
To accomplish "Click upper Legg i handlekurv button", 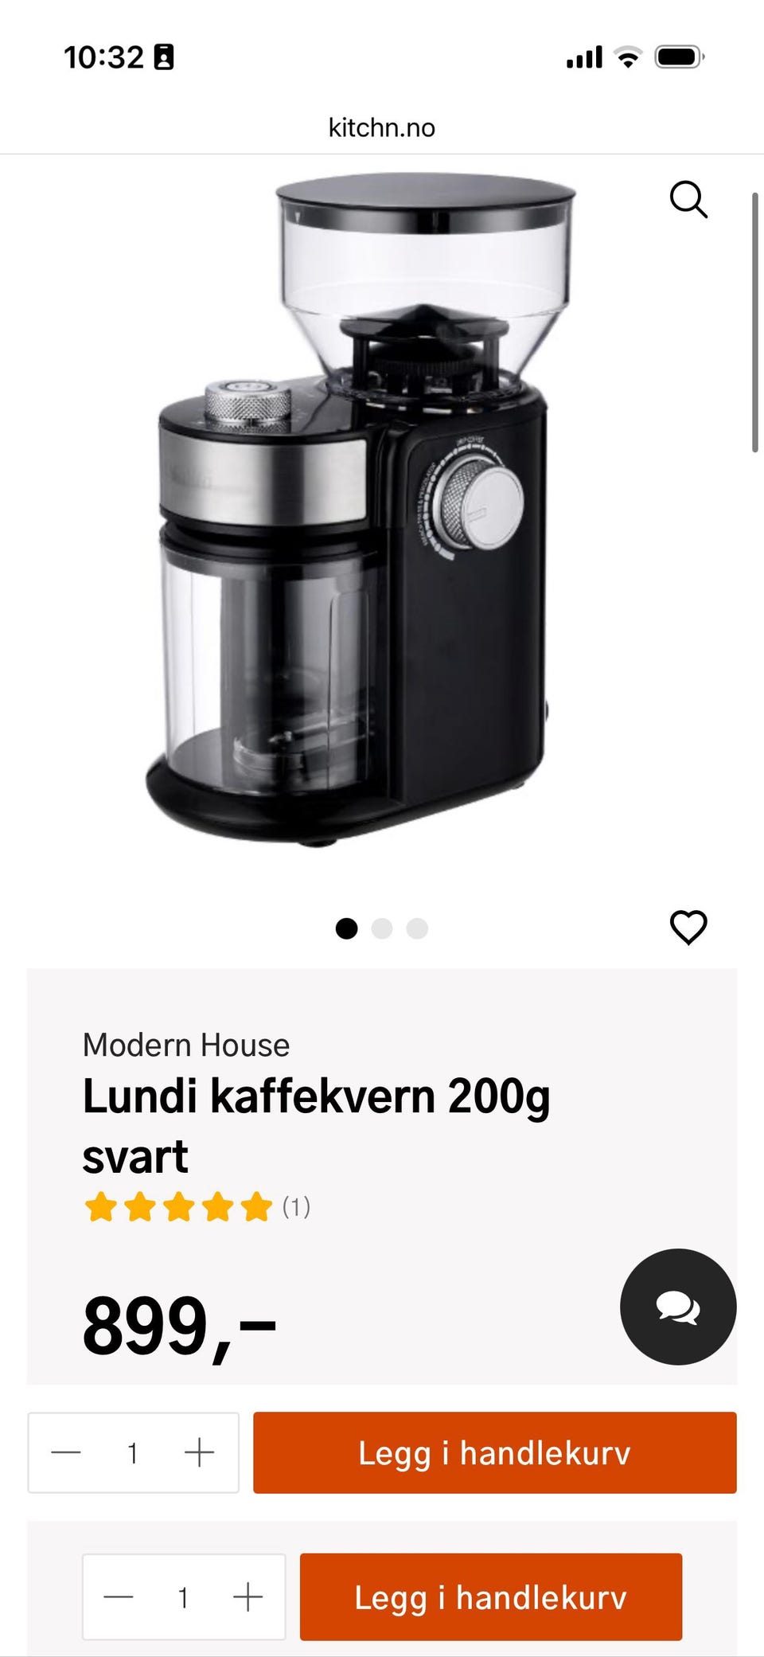I will pos(495,1452).
